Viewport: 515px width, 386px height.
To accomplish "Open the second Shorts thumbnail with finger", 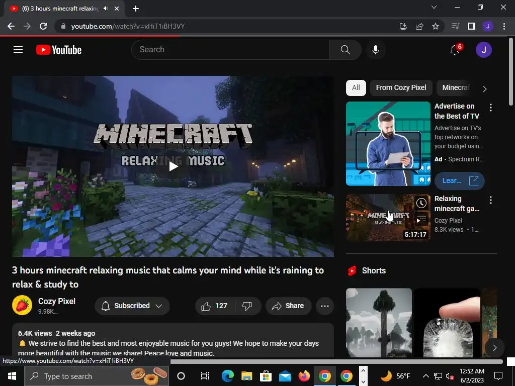I will click(447, 323).
